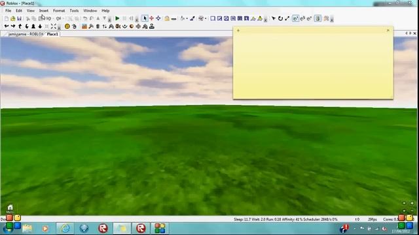This screenshot has height=235, width=419.
Task: Click the terrain trash bin icon
Action: 98,26
